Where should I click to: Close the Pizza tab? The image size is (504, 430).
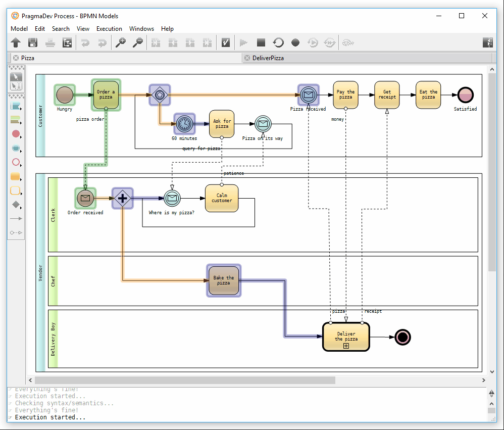click(x=16, y=58)
